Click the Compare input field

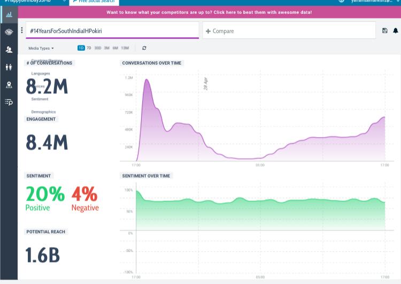(x=289, y=30)
